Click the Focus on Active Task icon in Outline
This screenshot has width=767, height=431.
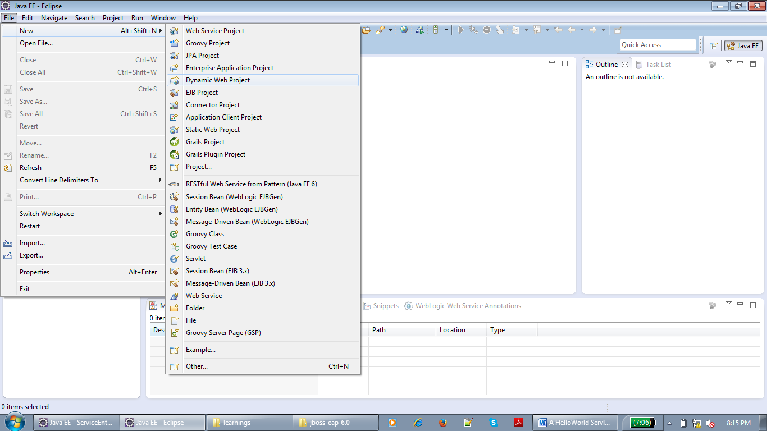pyautogui.click(x=713, y=64)
